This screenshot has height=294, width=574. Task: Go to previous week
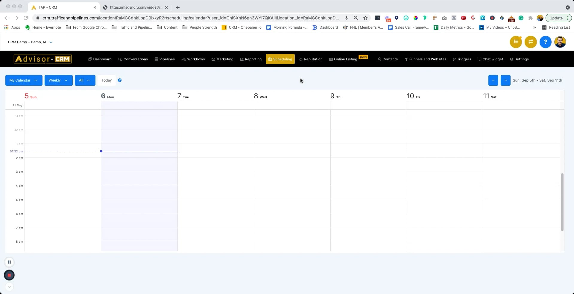[x=493, y=80]
